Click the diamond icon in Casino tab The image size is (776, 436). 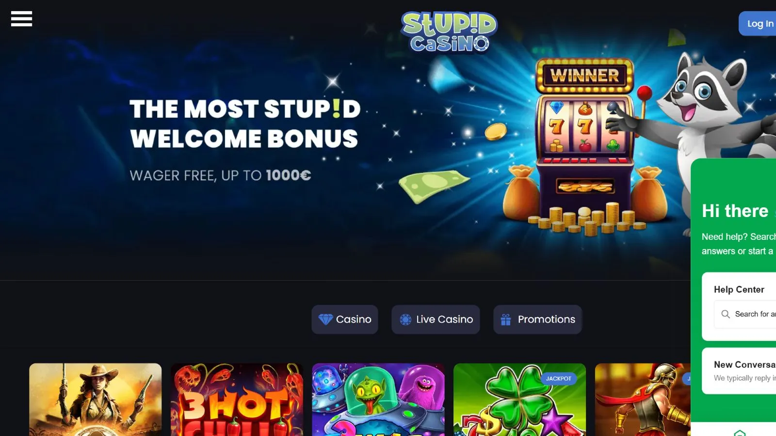(x=325, y=319)
